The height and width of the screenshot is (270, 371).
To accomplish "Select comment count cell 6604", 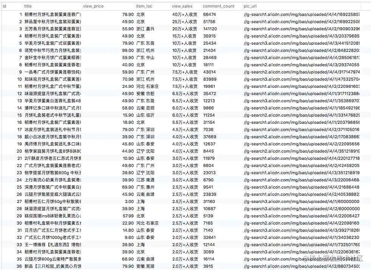I will coord(209,165).
